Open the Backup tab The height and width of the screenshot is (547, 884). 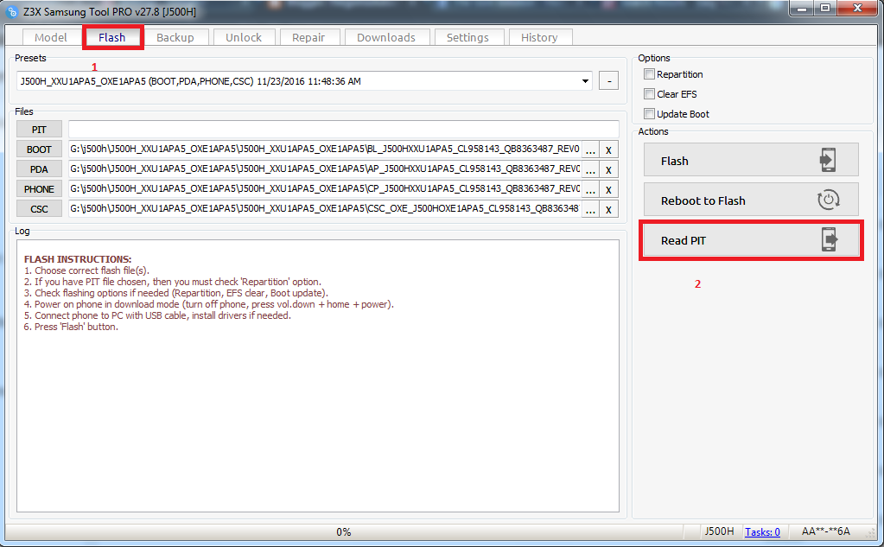tap(175, 37)
